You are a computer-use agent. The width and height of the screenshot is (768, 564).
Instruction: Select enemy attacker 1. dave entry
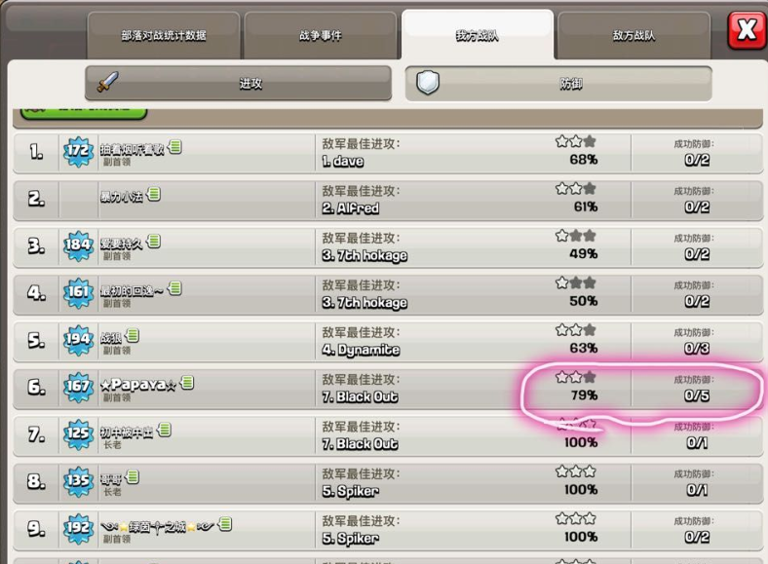click(x=343, y=161)
